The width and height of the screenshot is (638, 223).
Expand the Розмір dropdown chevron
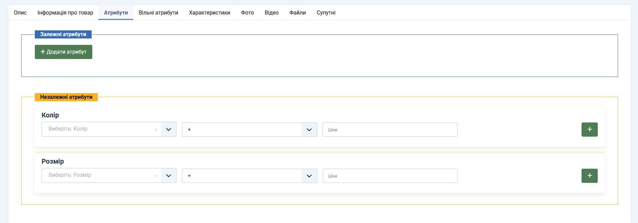click(x=169, y=176)
